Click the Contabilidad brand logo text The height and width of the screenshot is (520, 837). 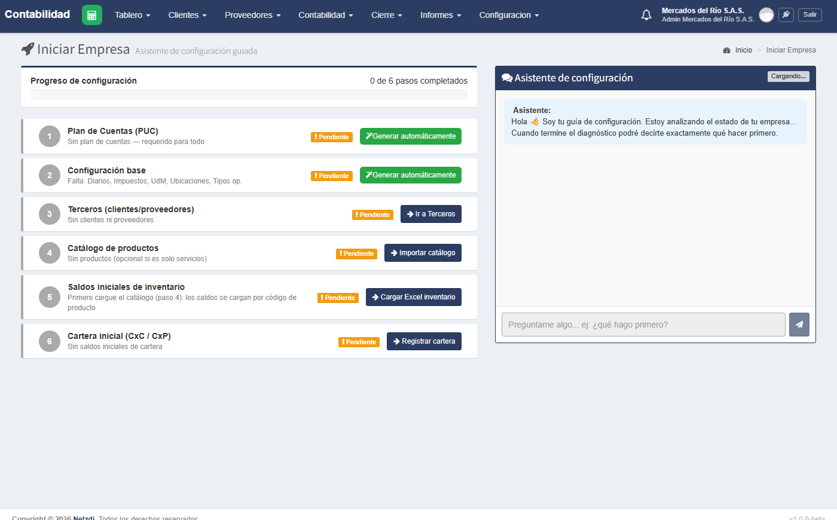[37, 14]
